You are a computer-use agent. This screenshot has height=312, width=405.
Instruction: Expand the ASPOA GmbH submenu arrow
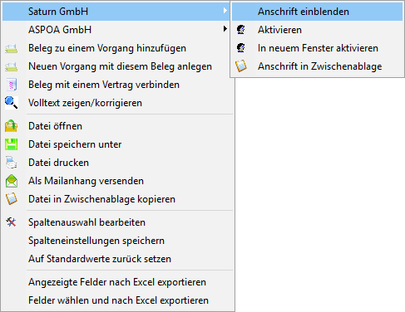click(225, 29)
